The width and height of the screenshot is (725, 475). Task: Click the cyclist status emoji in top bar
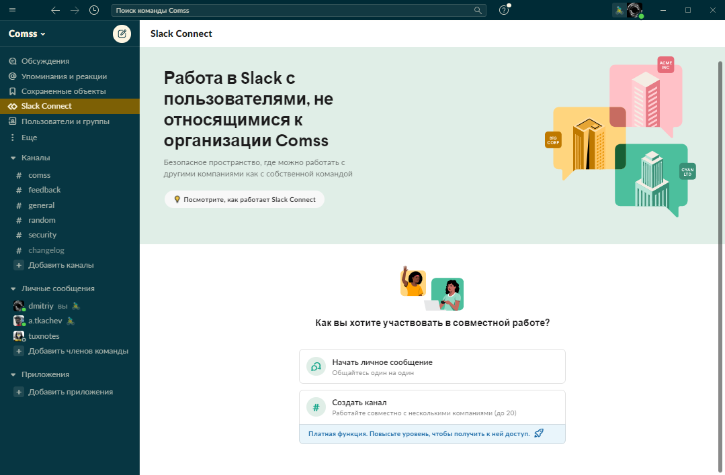coord(619,10)
